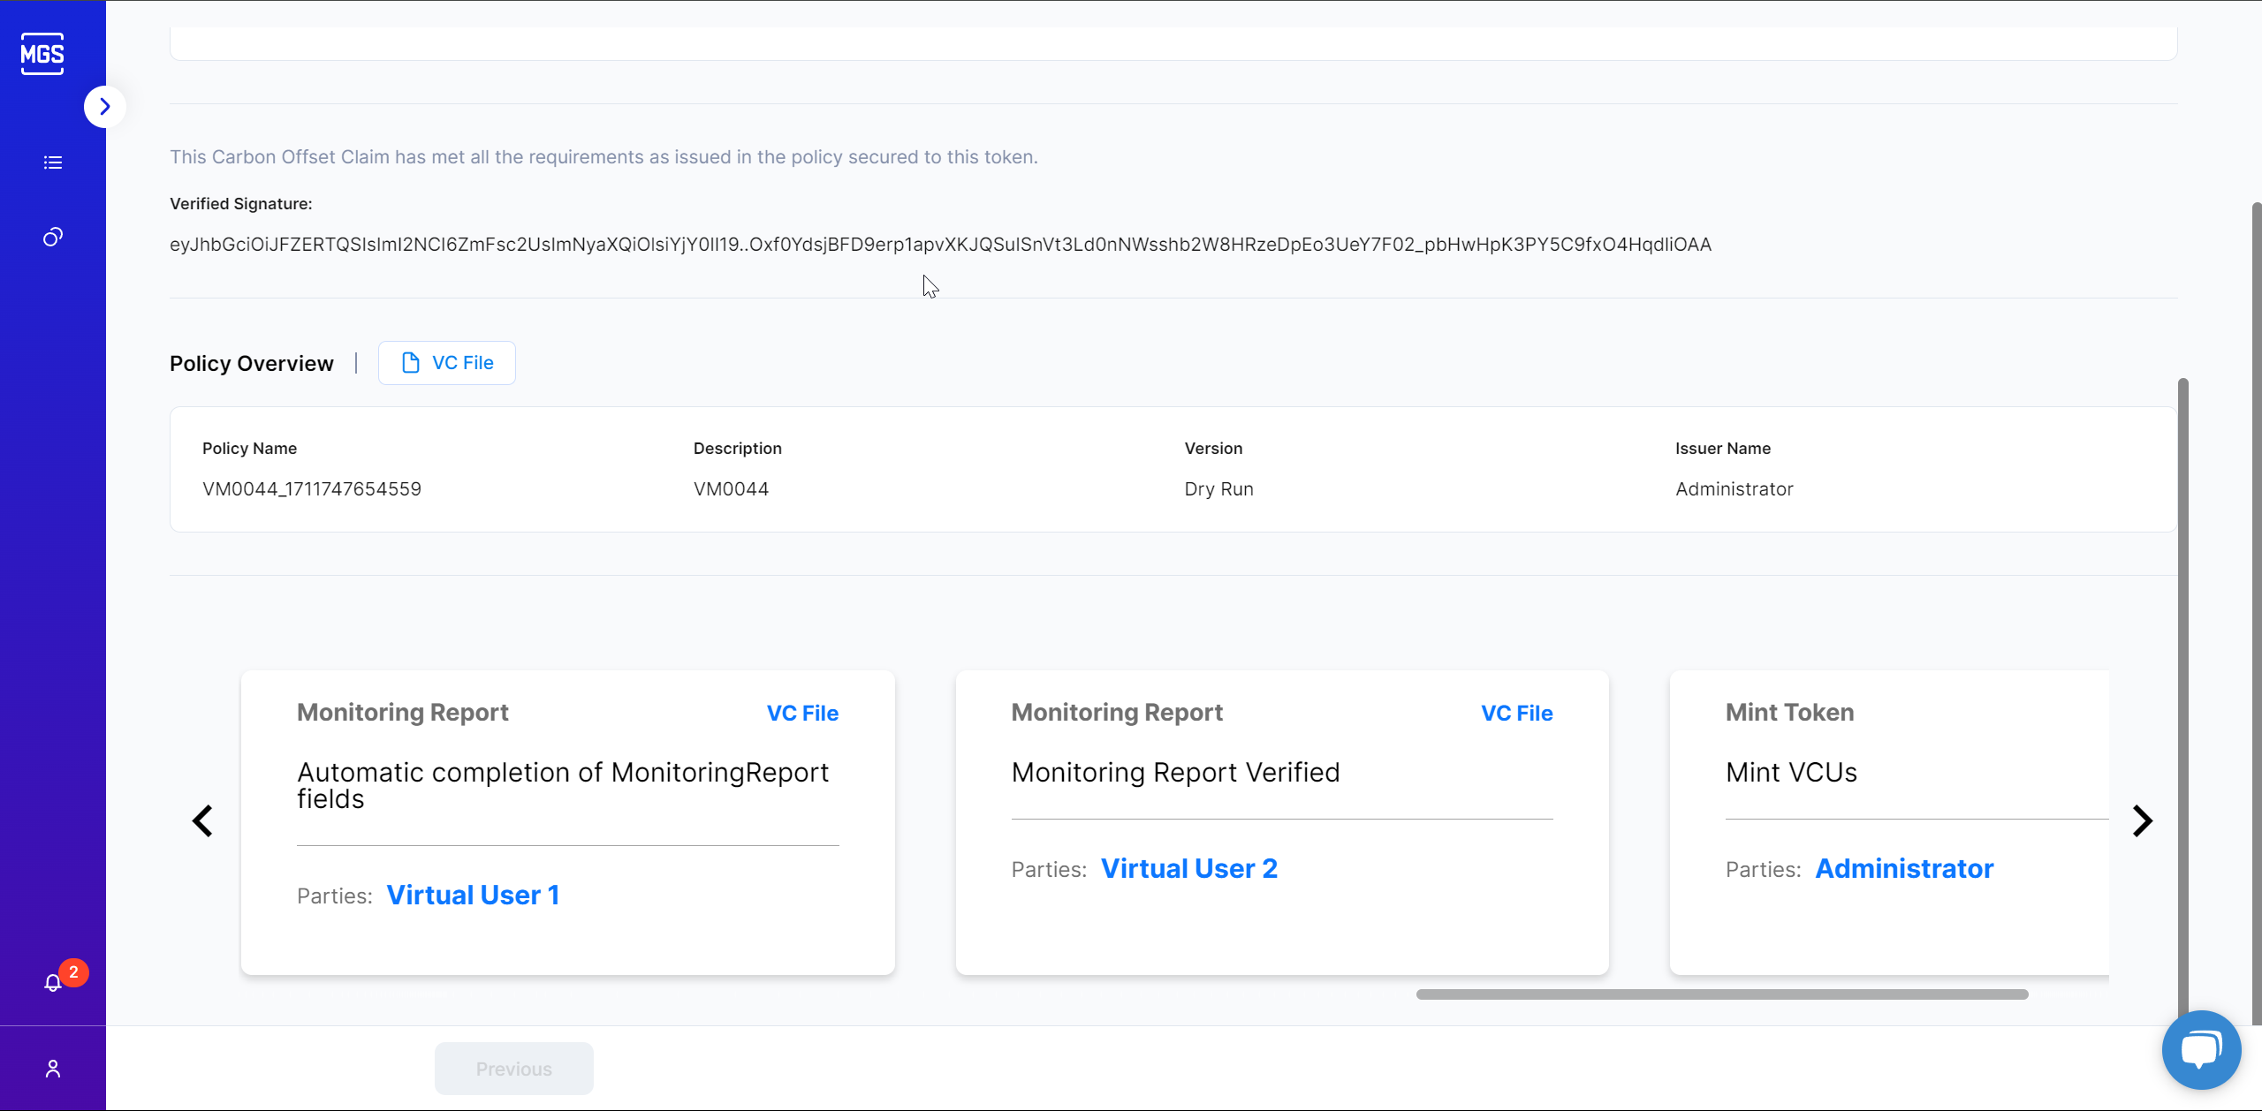Open the tokens coins icon in sidebar
Screen dimensions: 2262x1111
pos(53,237)
